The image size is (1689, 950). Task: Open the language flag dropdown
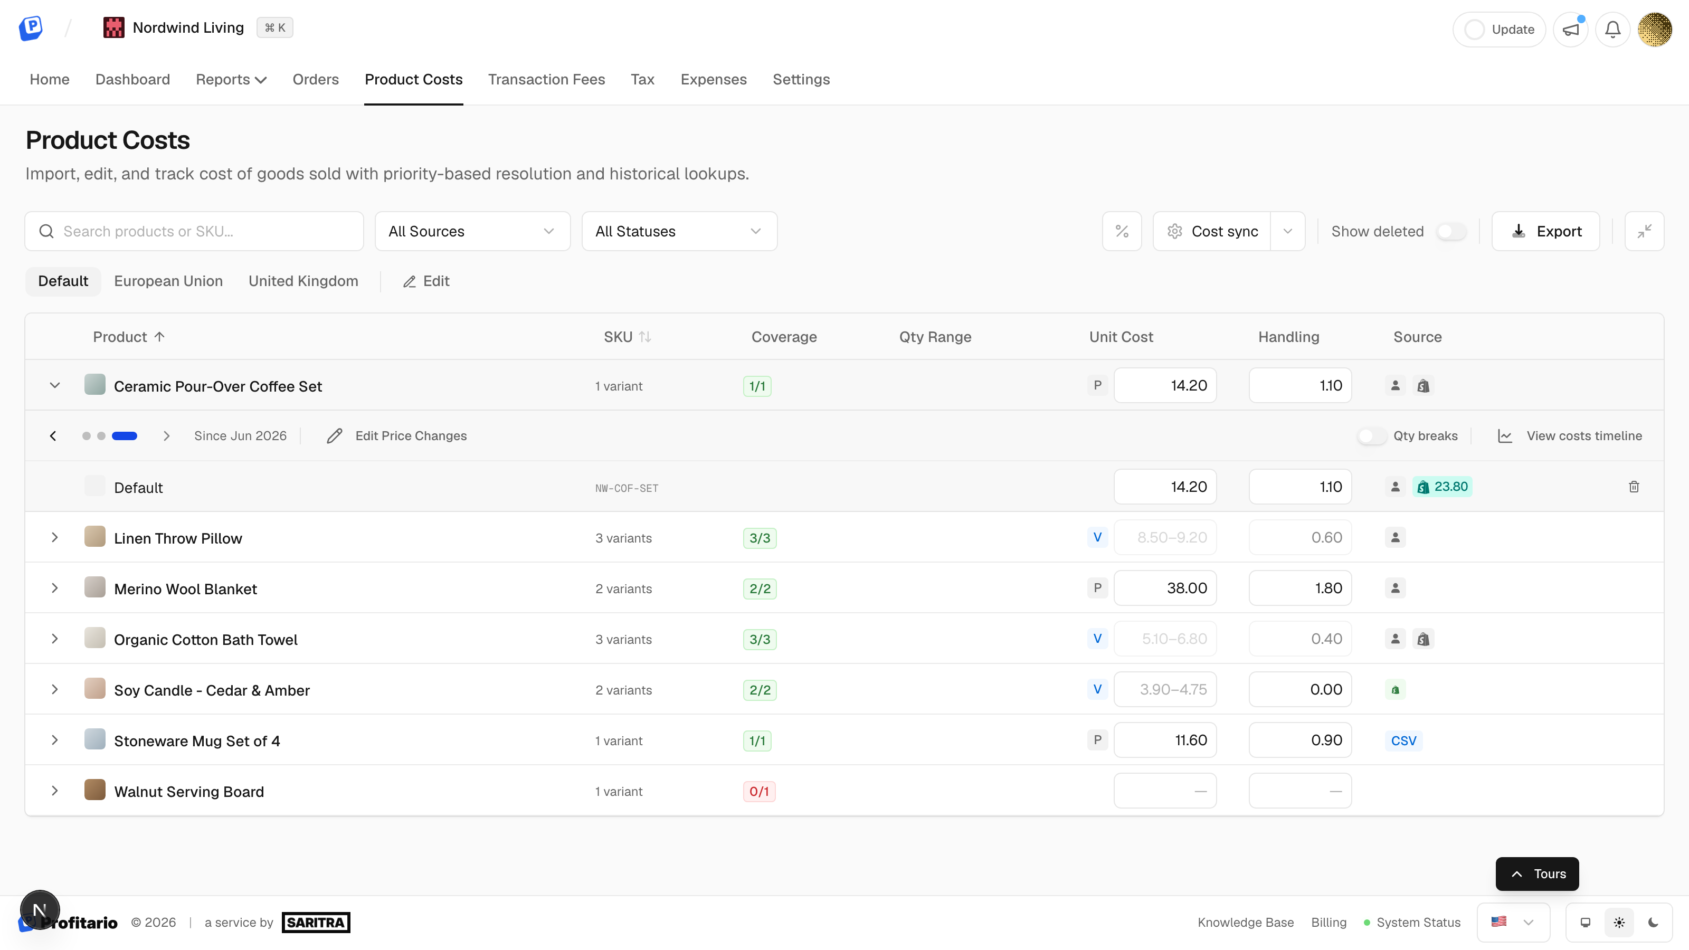[1513, 923]
